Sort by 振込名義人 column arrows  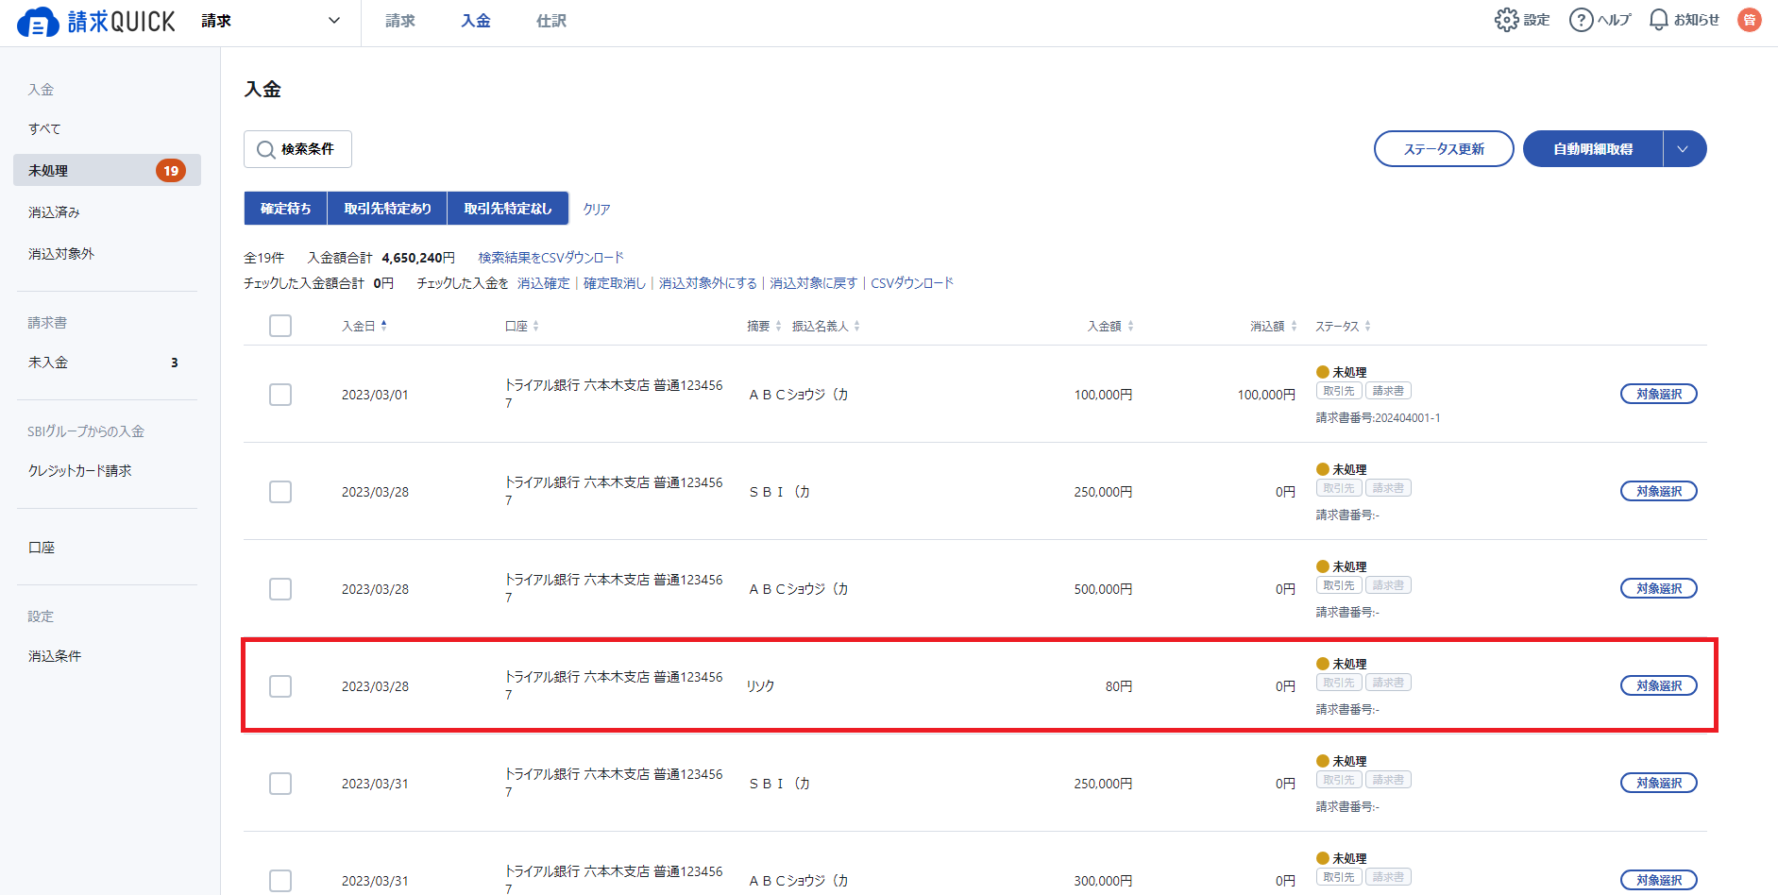point(856,326)
